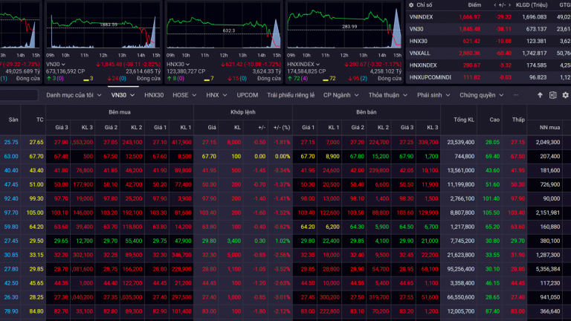Open the VN30 intraday chart thumbnail
Screen dimensions: 571x321
103,26
